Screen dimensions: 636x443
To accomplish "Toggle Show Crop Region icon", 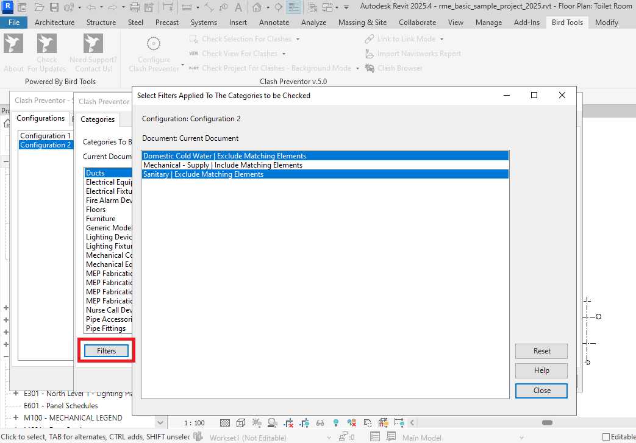I will click(304, 423).
